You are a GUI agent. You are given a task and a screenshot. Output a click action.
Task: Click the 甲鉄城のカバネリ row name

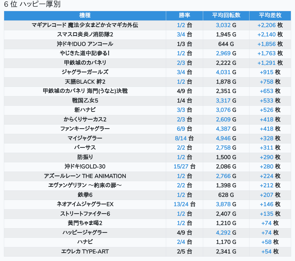click(x=85, y=63)
